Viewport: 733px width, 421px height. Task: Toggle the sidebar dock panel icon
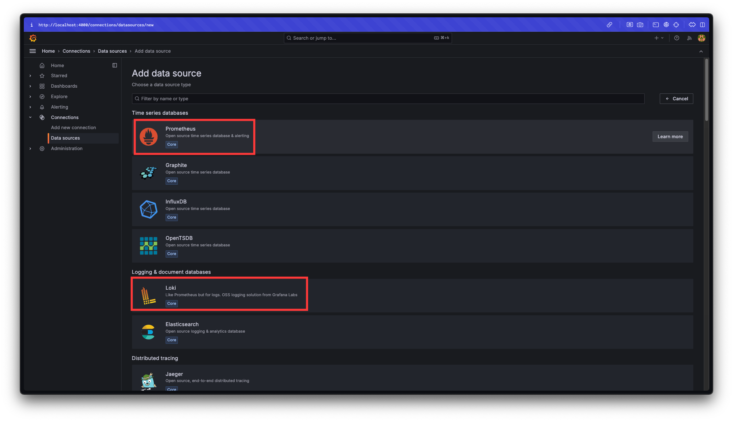click(x=115, y=65)
